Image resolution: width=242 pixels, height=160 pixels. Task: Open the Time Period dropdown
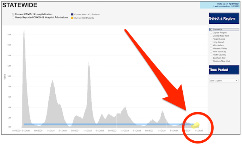pos(224,81)
